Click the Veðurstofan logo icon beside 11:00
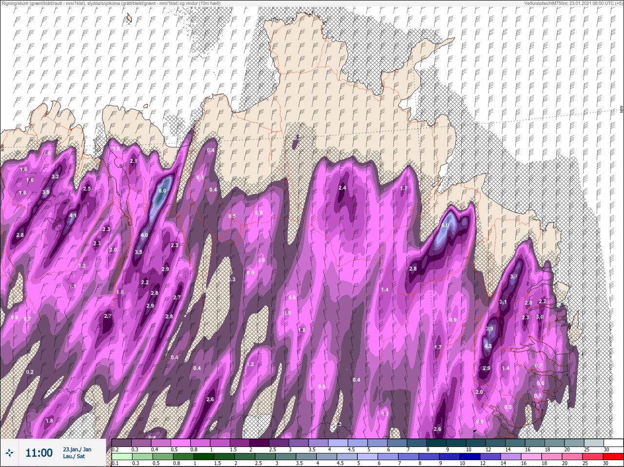Screen dimensions: 624x467 (x=9, y=453)
